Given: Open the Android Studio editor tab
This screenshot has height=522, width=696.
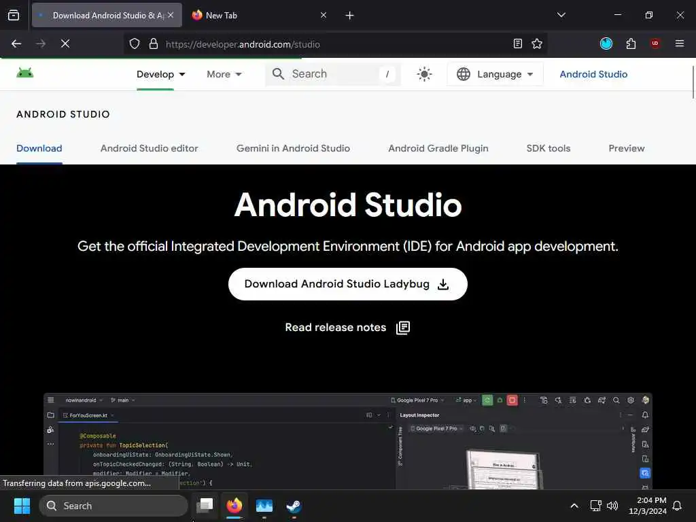Looking at the screenshot, I should click(x=149, y=148).
